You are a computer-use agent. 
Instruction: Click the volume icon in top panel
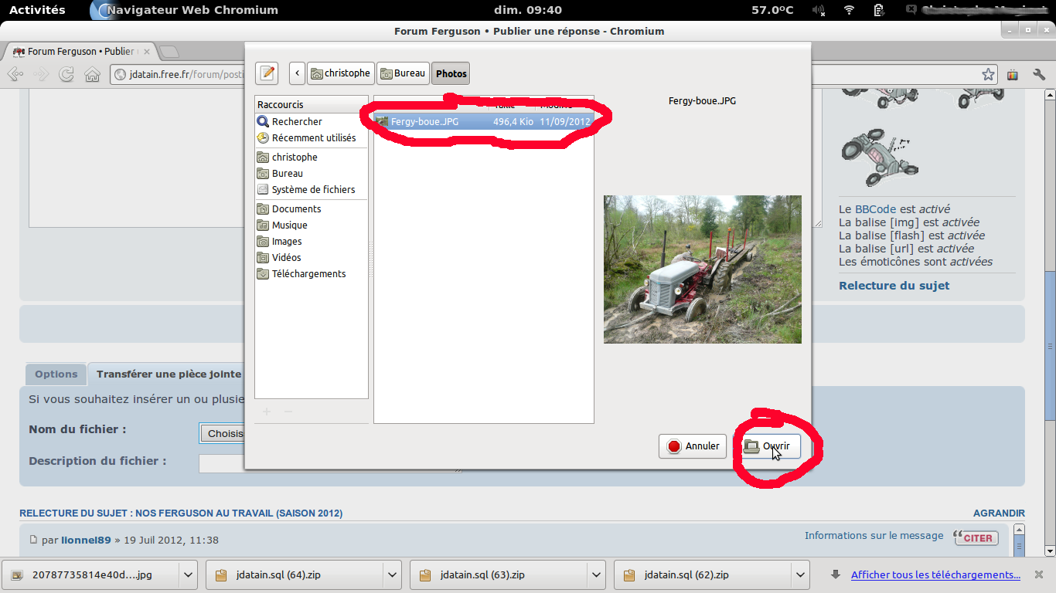(819, 10)
